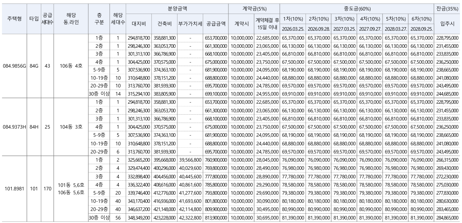Click the 3차(10%) installment header
Screen dimensions: 462x223
click(344, 19)
